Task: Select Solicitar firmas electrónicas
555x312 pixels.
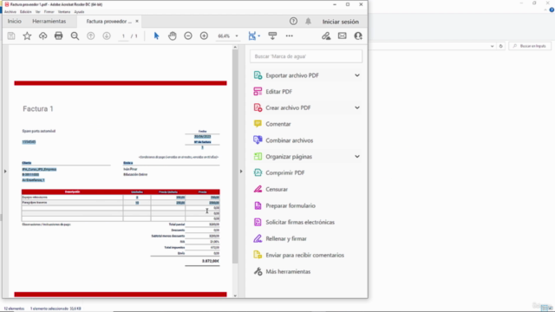Action: point(300,222)
